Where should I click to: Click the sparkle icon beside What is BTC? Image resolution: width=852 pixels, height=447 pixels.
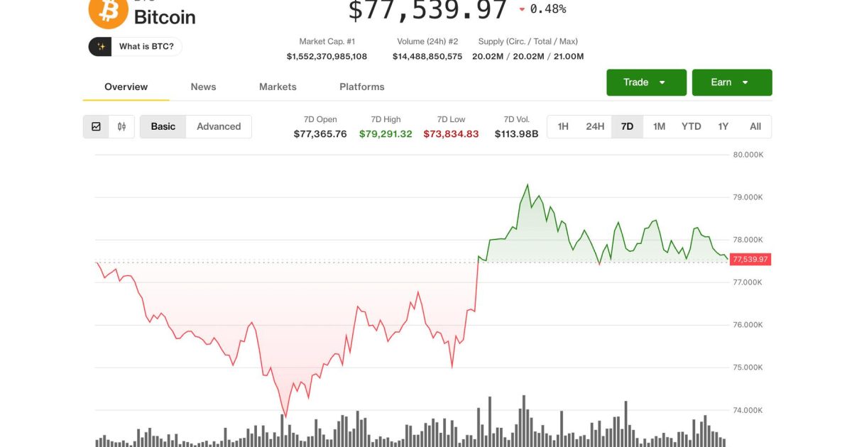(x=102, y=46)
